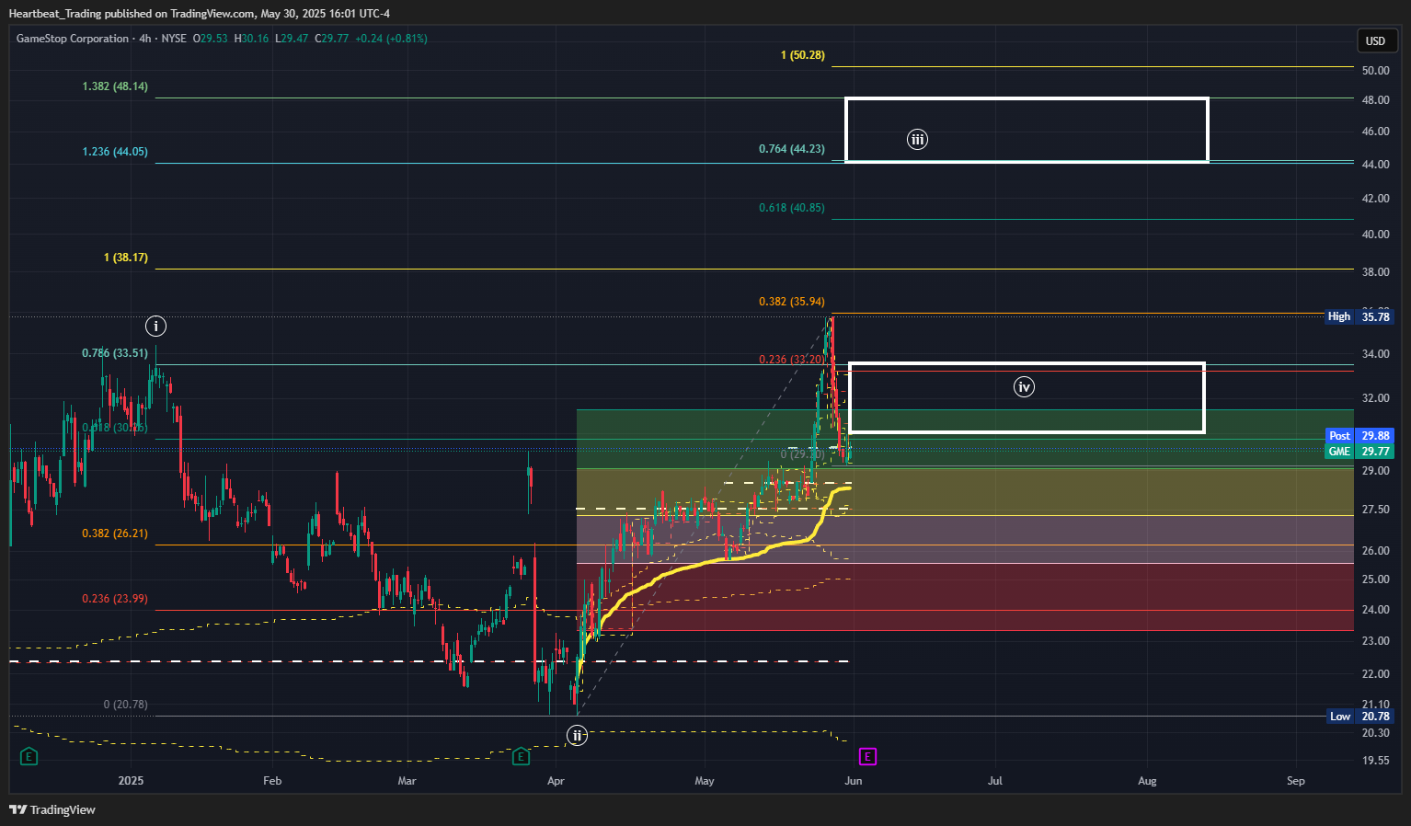Click the Apr label on time axis

(x=556, y=781)
